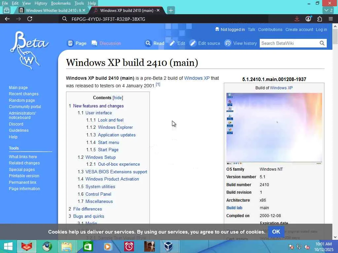The image size is (338, 253).
Task: Click citation reference [1]
Action: [x=158, y=84]
